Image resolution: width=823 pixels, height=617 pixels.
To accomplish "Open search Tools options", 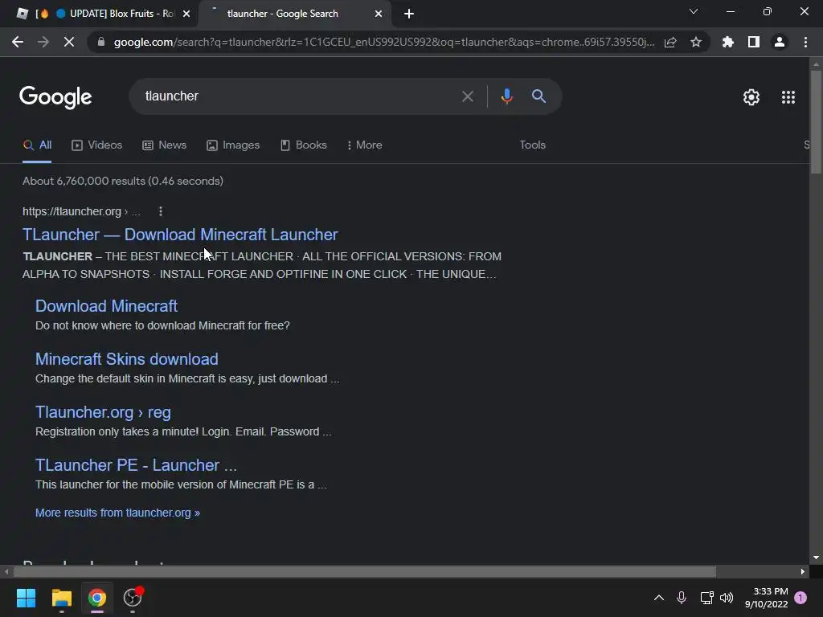I will point(532,145).
